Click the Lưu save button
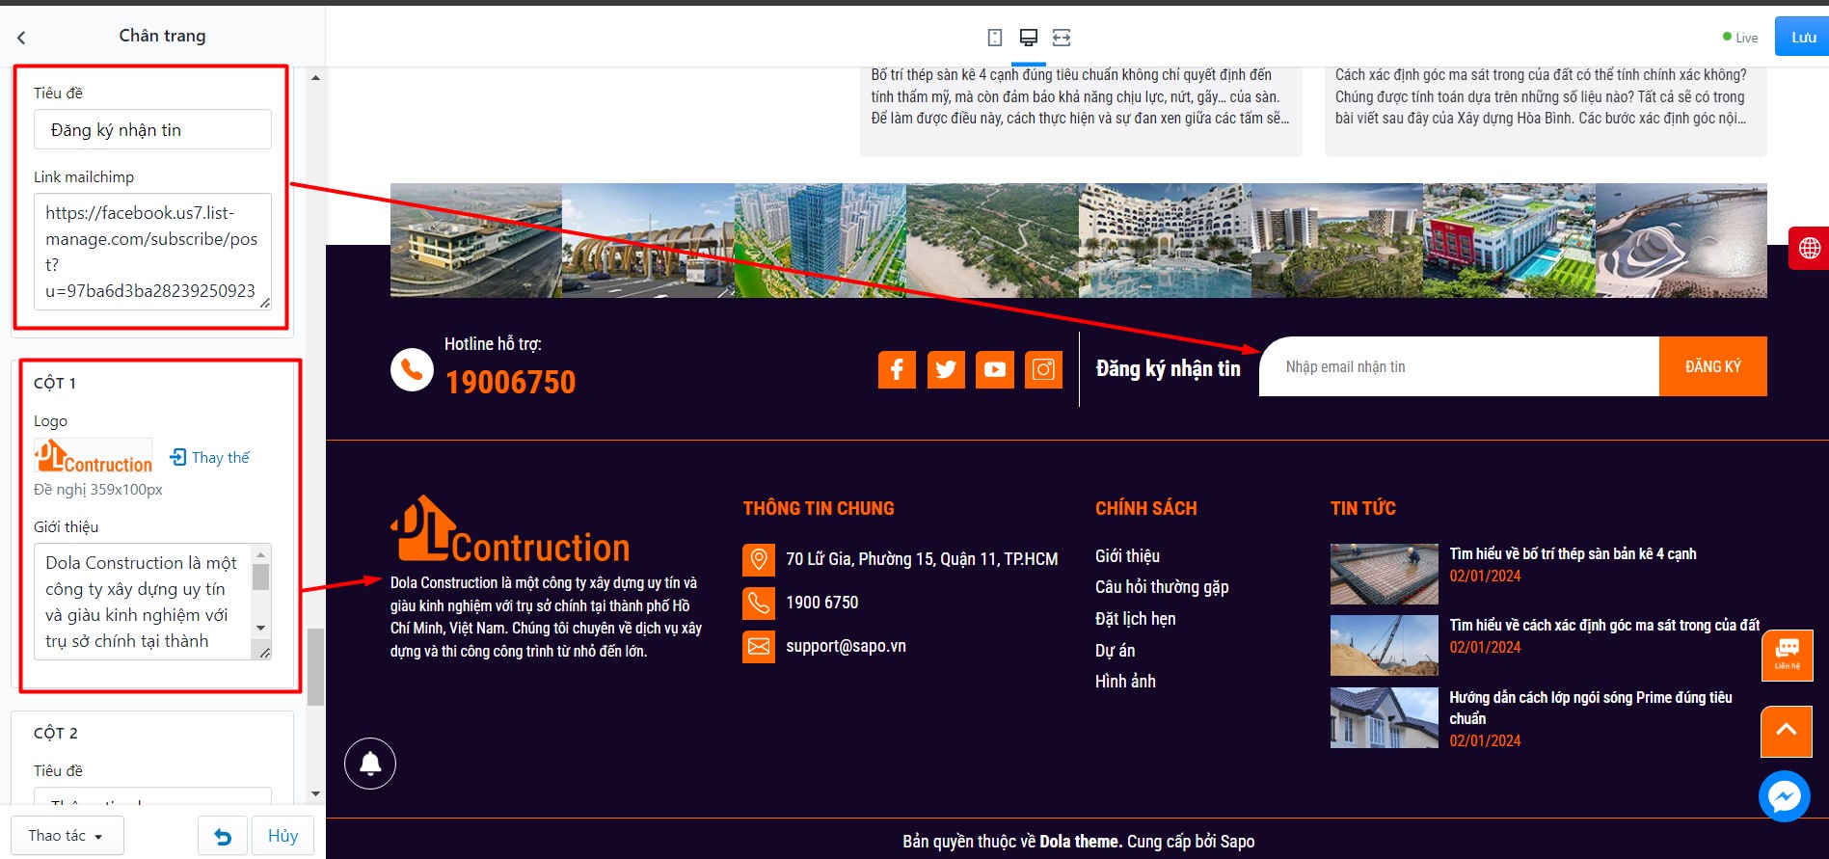 [1802, 38]
